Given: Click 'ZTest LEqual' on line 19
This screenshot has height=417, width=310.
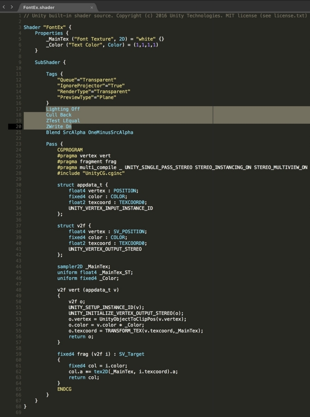Looking at the screenshot, I should (x=63, y=121).
